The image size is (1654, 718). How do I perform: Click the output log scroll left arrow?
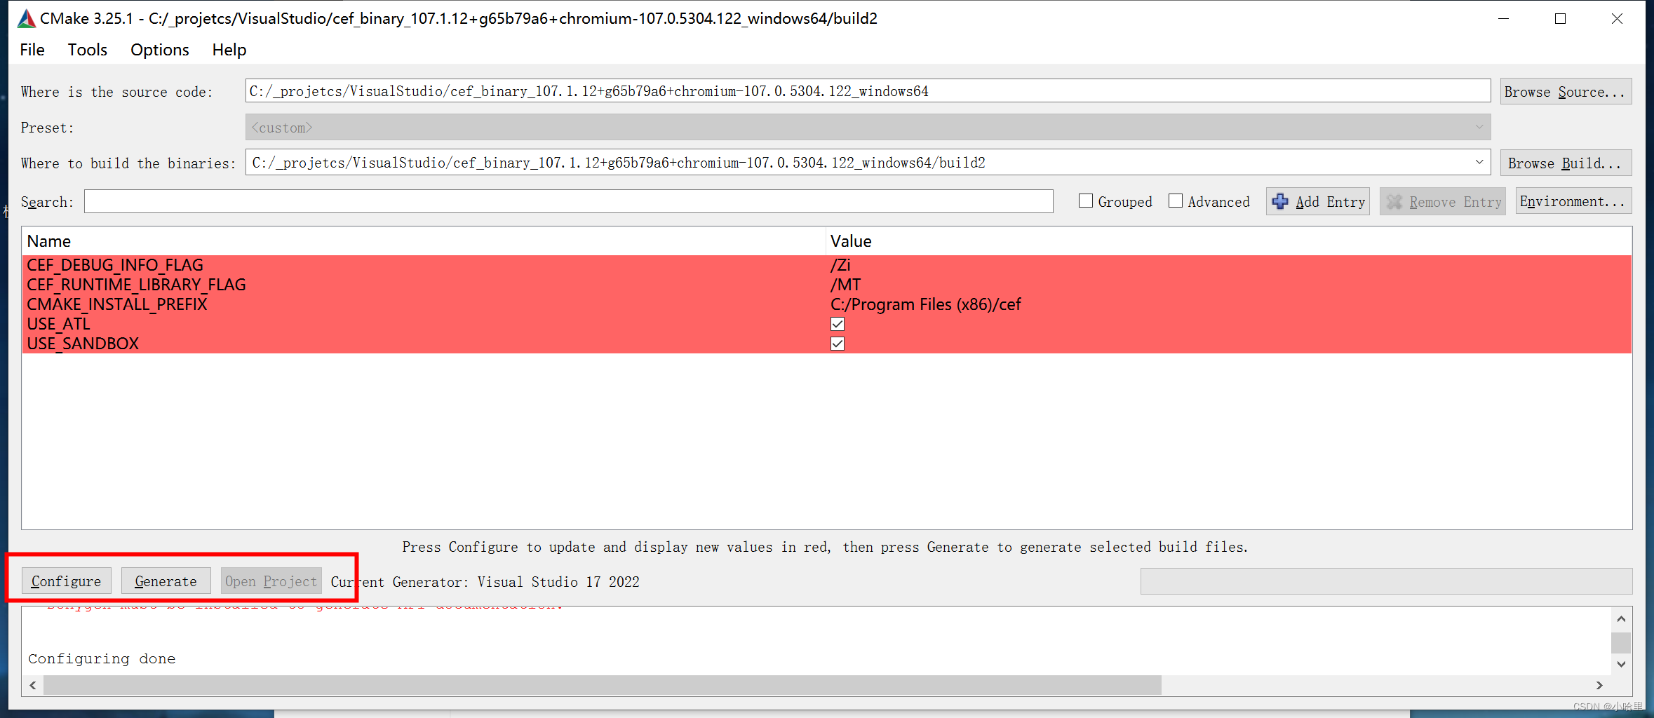[33, 685]
